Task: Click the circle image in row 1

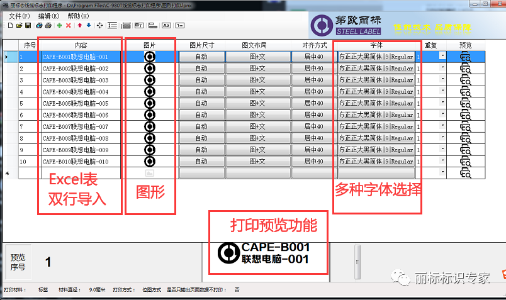Action: pos(150,57)
